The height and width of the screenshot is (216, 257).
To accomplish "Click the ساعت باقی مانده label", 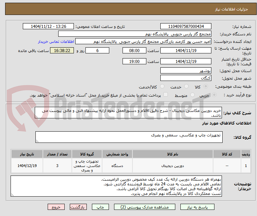I will (33, 51).
